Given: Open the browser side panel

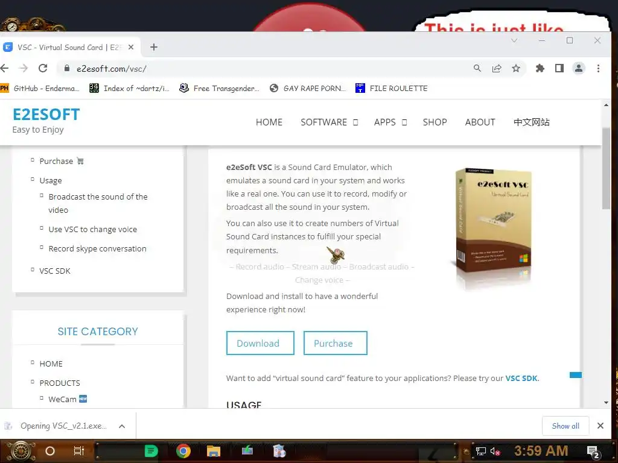Looking at the screenshot, I should click(x=559, y=69).
